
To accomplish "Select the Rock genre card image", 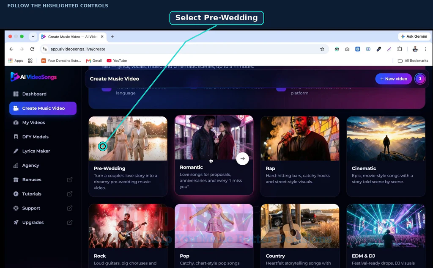I will point(128,226).
